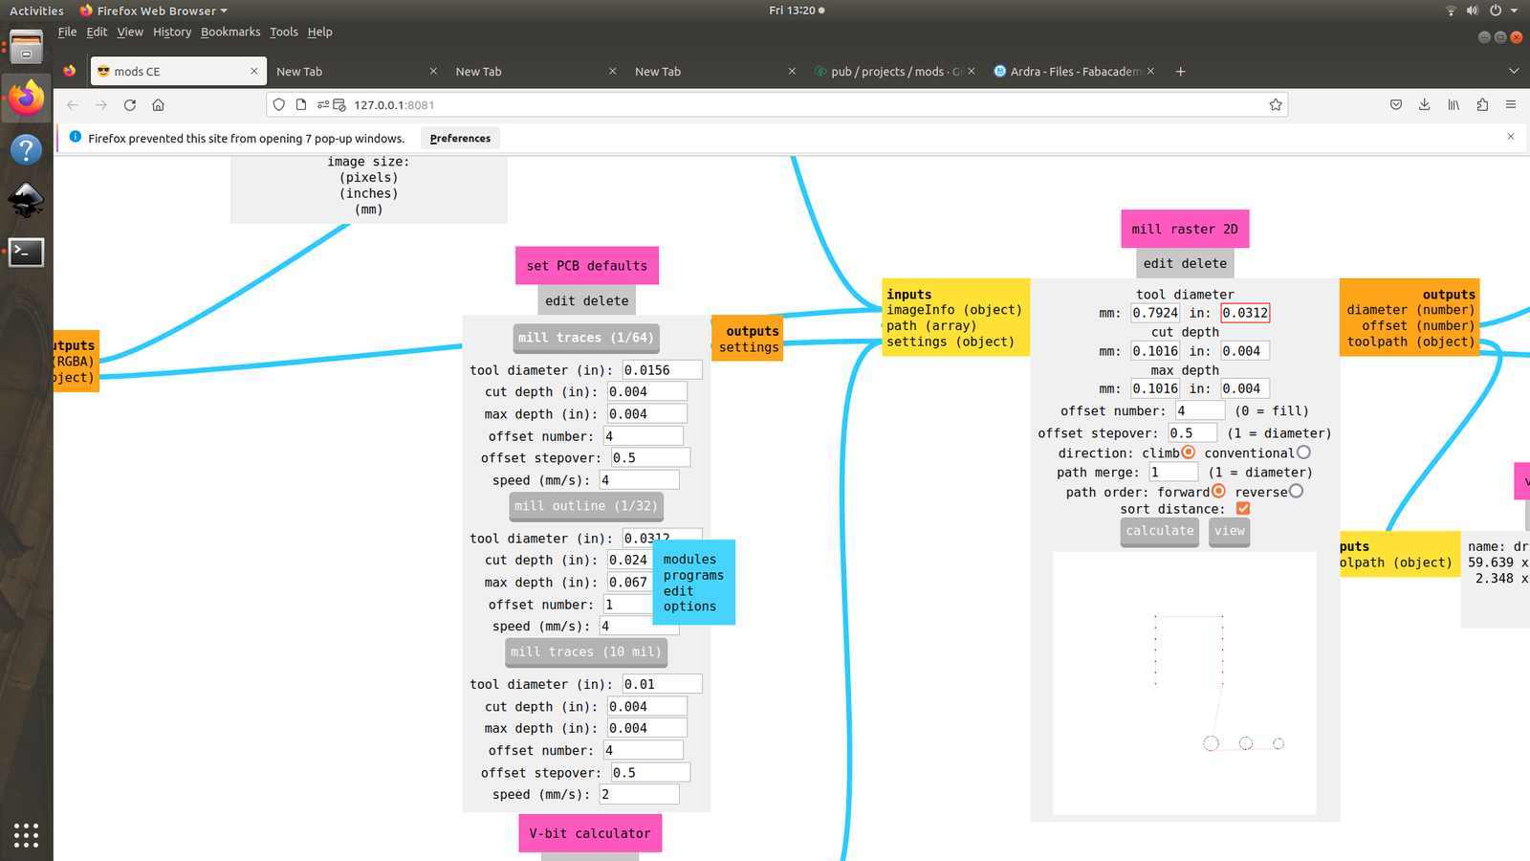Toggle the sort distance checkbox
Viewport: 1530px width, 861px height.
point(1243,509)
